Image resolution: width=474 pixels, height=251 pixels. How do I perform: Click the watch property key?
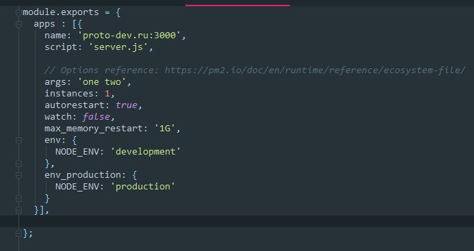[58, 117]
